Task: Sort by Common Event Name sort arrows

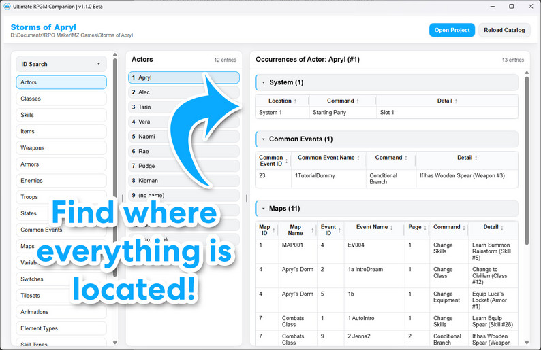Action: point(358,158)
